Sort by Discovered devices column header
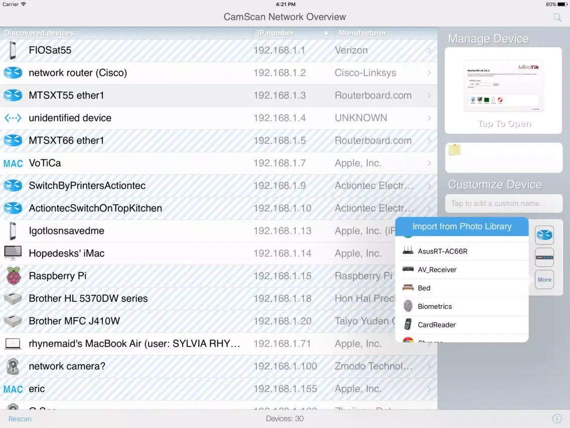Viewport: 570px width, 428px height. 126,33
